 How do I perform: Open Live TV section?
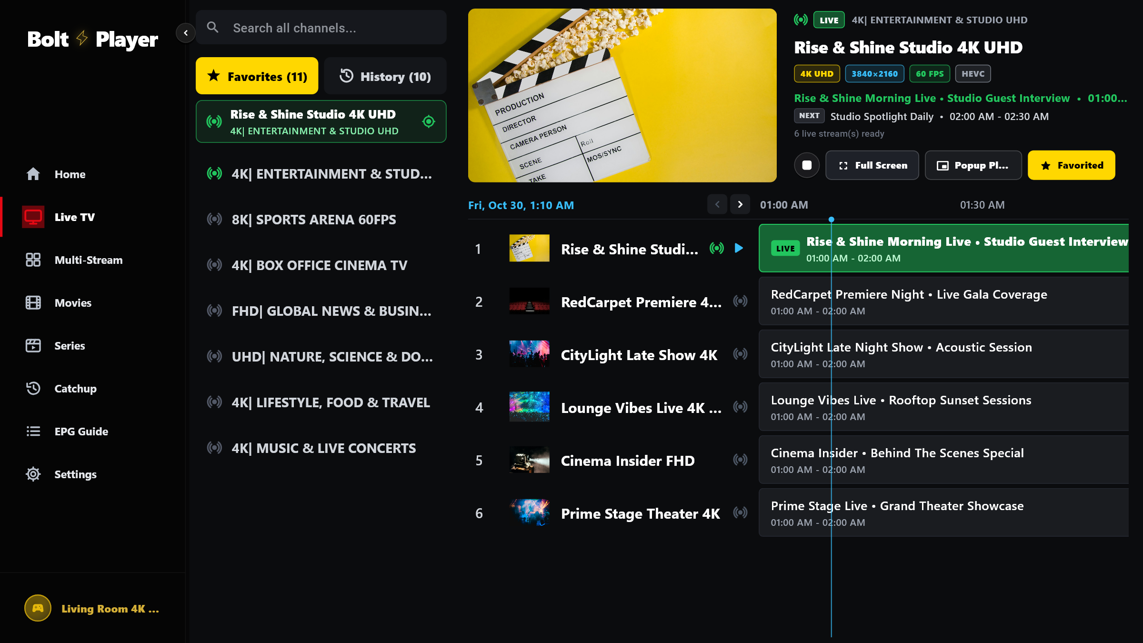click(93, 217)
